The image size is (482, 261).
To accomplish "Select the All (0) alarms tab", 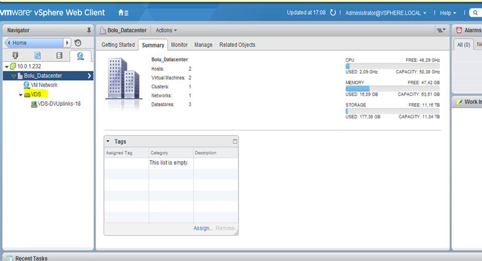I will (x=463, y=45).
